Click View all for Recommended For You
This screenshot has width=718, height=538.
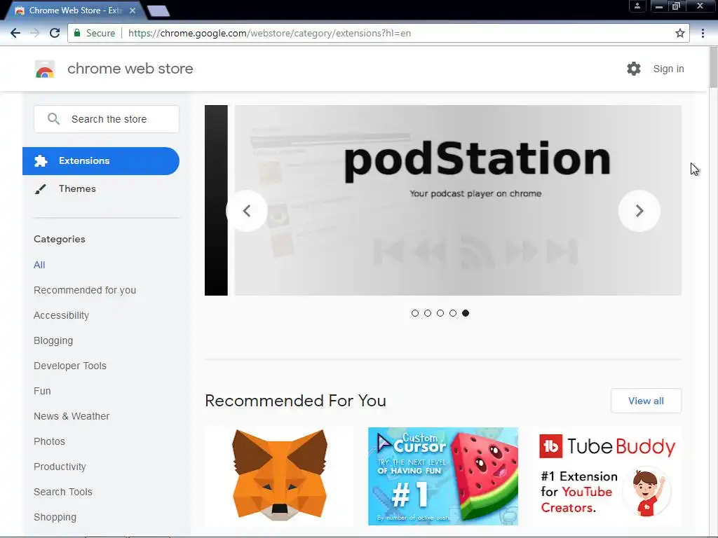tap(646, 401)
